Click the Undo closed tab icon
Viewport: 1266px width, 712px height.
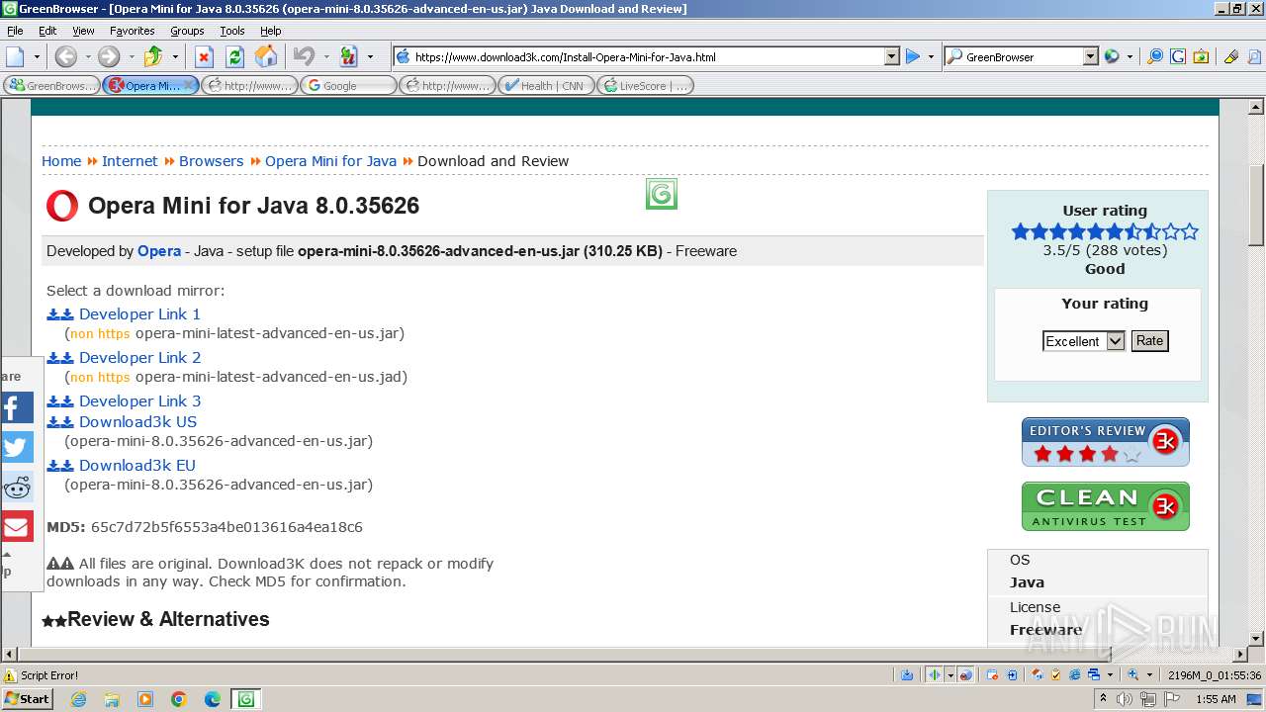point(305,56)
